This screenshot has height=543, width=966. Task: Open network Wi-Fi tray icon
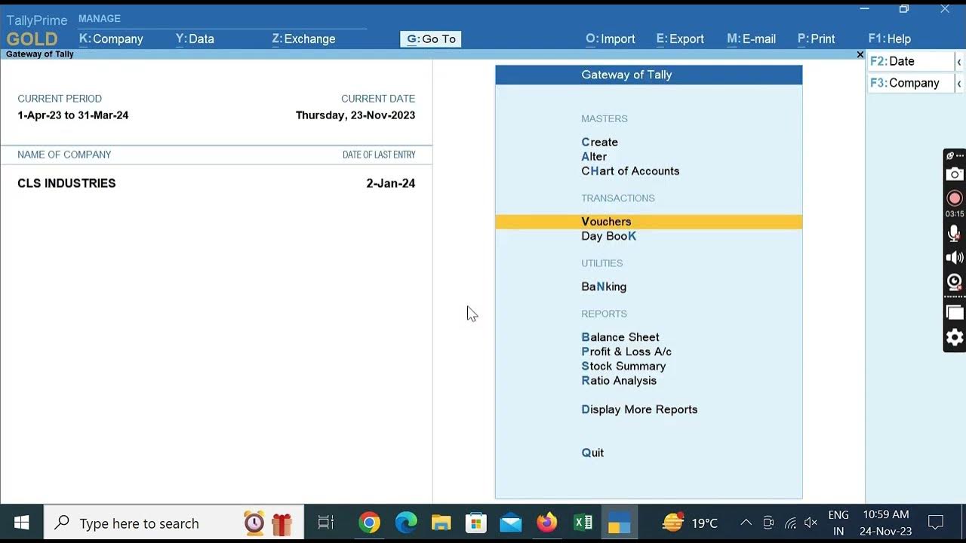[x=790, y=523]
